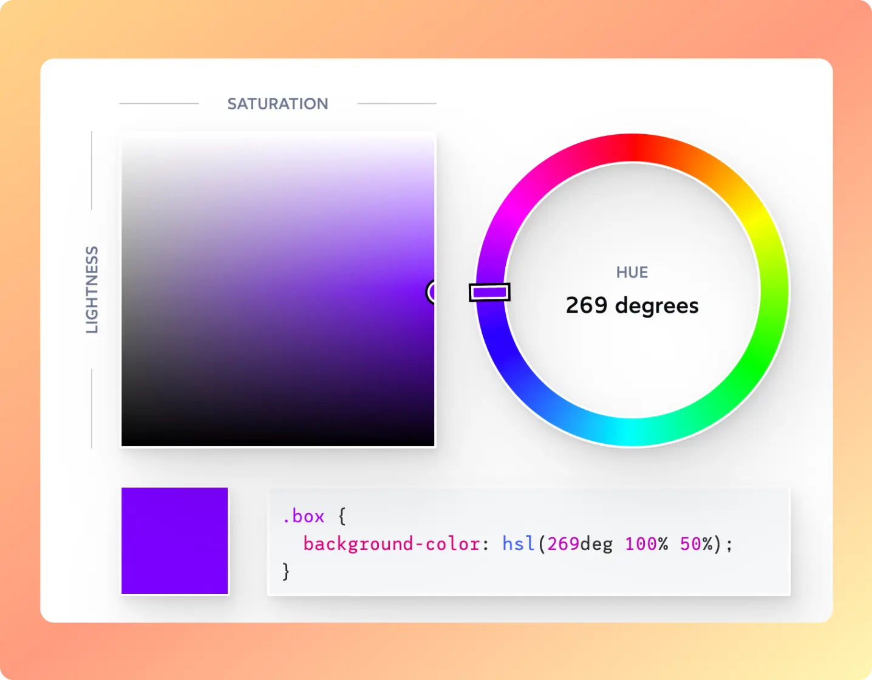Click the red section at the top of the hue ring
Screen dimensions: 872x680
633,148
